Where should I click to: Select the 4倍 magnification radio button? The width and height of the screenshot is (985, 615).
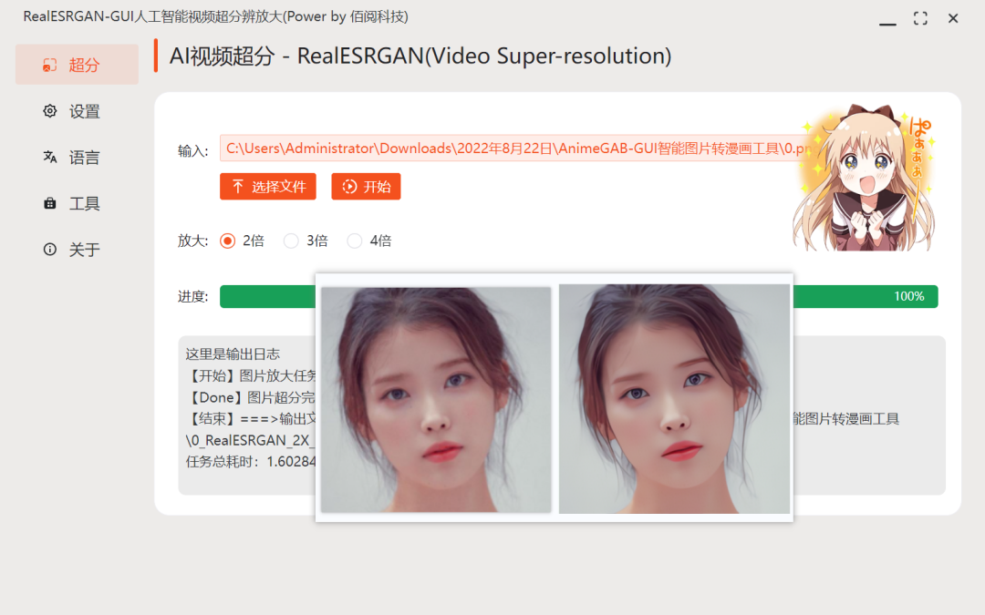[x=354, y=241]
